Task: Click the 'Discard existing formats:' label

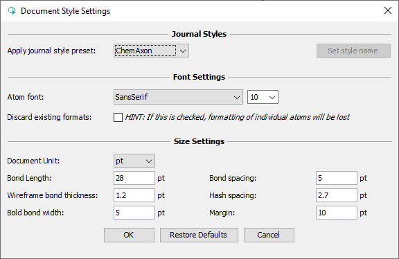Action: (x=49, y=117)
